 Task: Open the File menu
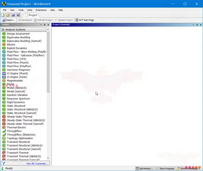point(5,10)
